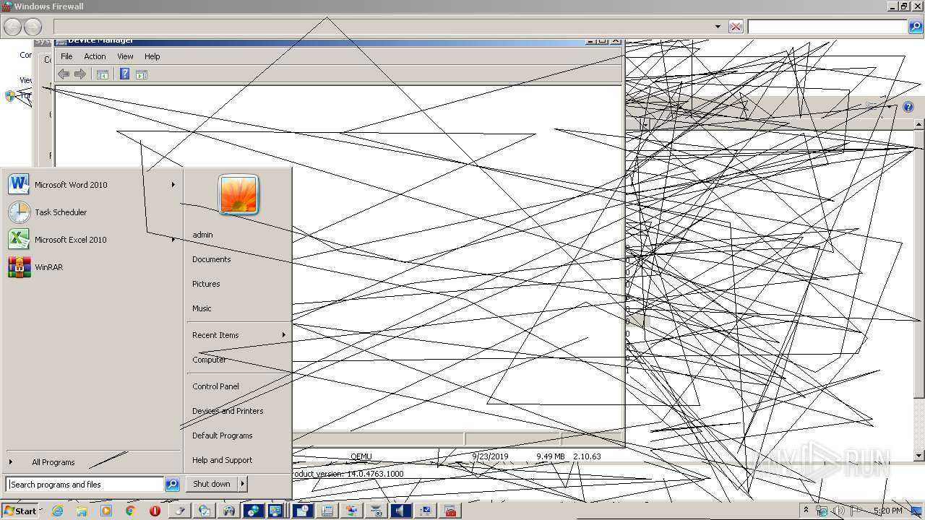925x520 pixels.
Task: Click the scrollbar down arrow on right
Action: coord(919,456)
